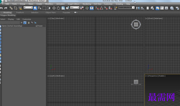Open the Tools menu
This screenshot has width=180, height=106.
tap(14, 4)
